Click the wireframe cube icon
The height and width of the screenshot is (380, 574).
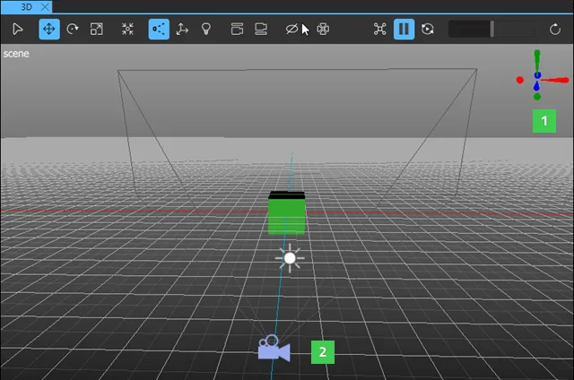coord(323,29)
